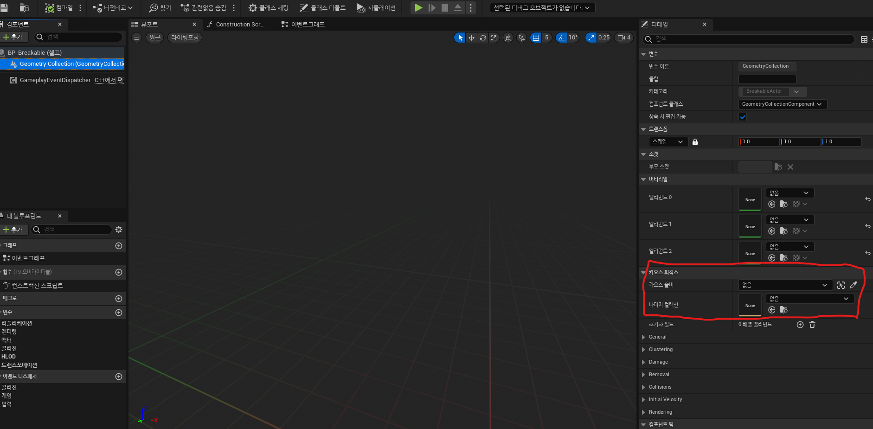873x429 pixels.
Task: Toggle scale snapping in viewport
Action: [591, 38]
